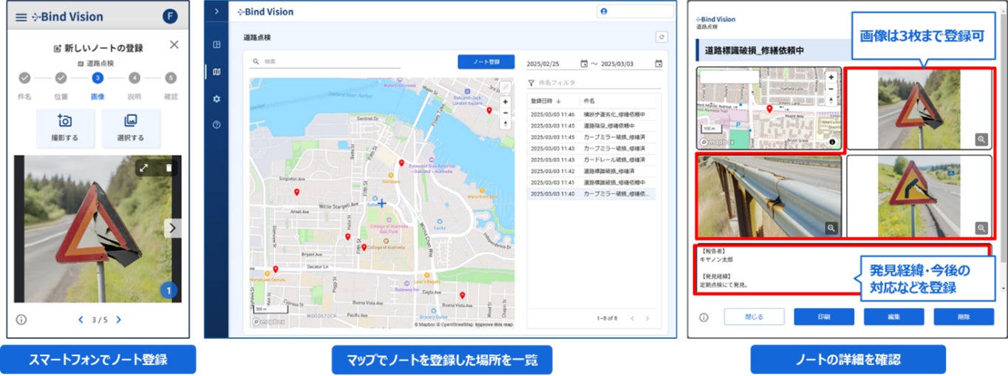Select the row 道路標識破損_修繕依頼中
Screen dimensions: 1008x376
[x=591, y=182]
